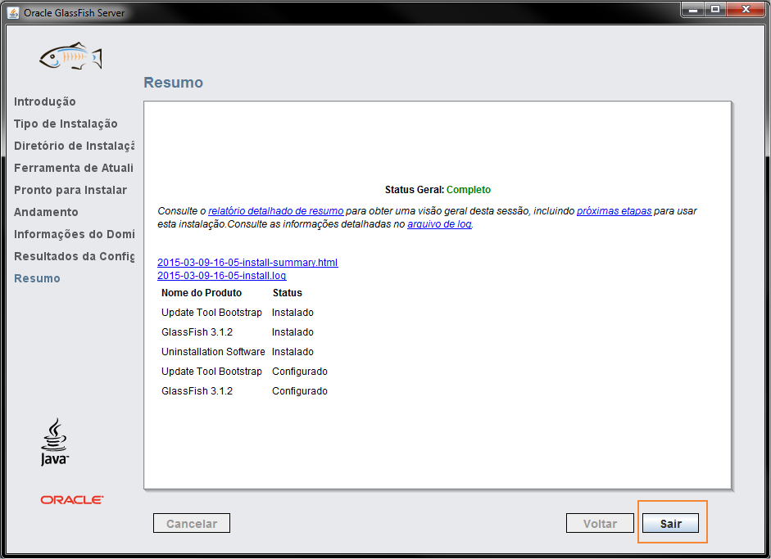The height and width of the screenshot is (559, 771).
Task: Minimize the Oracle GlassFish Server window
Action: click(693, 9)
